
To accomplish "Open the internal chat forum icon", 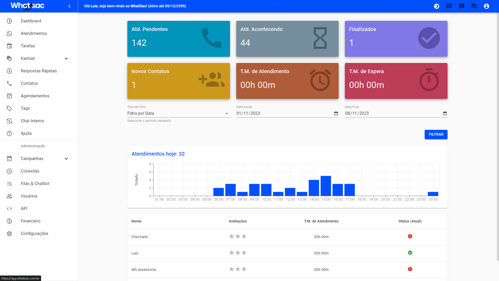I will click(474, 6).
